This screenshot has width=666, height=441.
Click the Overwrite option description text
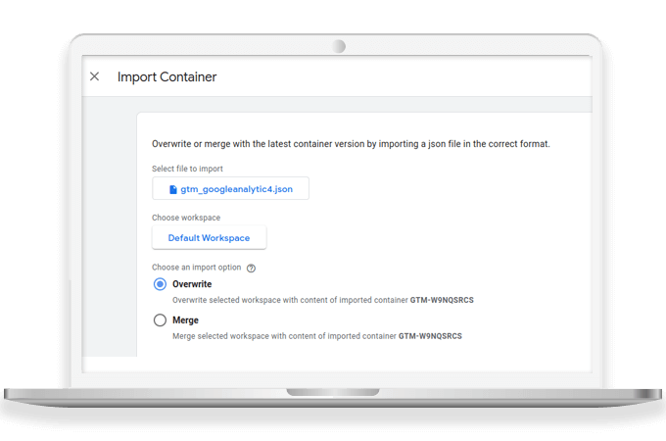323,300
